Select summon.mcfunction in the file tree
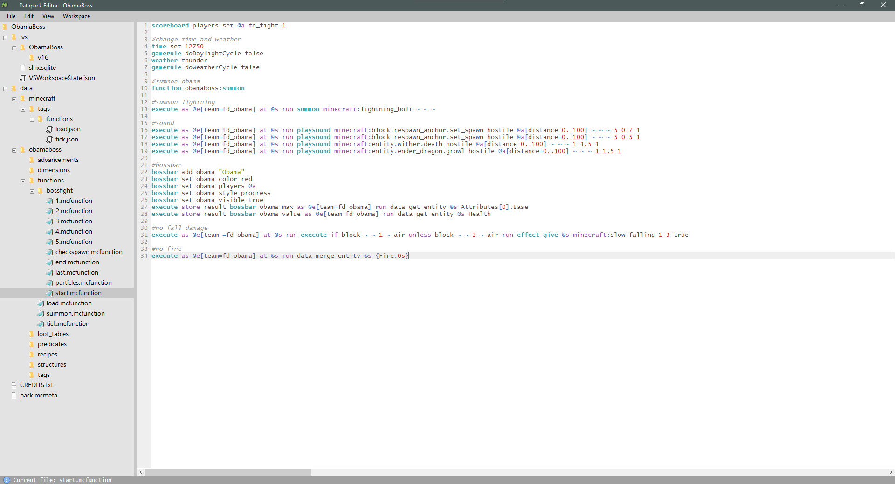The height and width of the screenshot is (484, 895). 76,313
